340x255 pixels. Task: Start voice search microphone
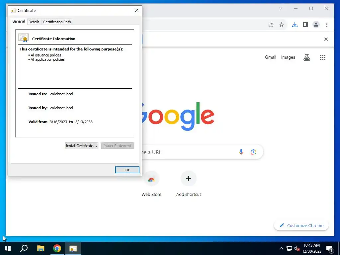[241, 152]
